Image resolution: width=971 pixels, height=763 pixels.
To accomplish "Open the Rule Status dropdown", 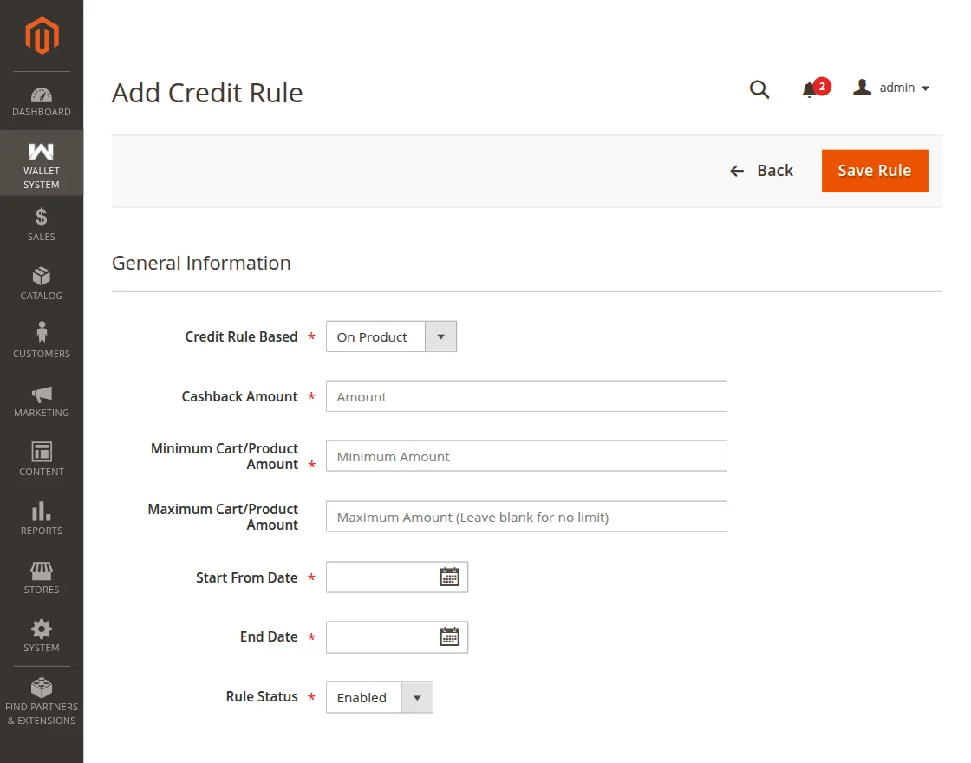I will click(x=380, y=697).
